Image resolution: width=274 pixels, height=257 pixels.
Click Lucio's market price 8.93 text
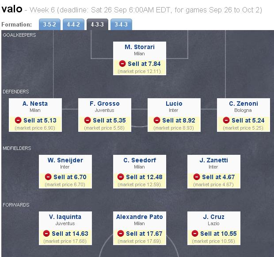[x=174, y=128]
